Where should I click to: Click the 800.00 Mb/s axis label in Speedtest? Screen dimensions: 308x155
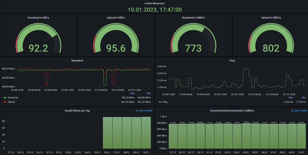(9, 69)
